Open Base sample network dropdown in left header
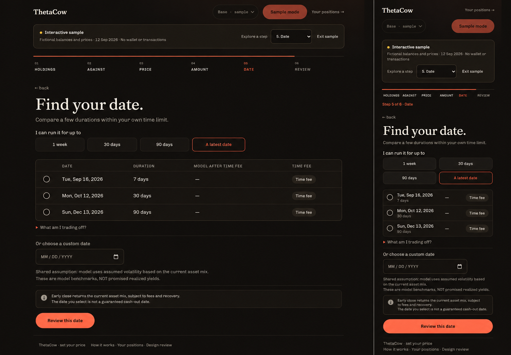Screen dimensions: 511x355 (236, 12)
